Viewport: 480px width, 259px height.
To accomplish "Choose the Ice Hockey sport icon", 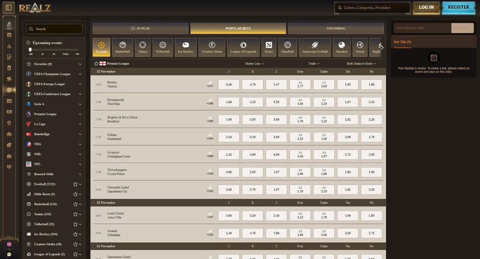I will tap(185, 47).
